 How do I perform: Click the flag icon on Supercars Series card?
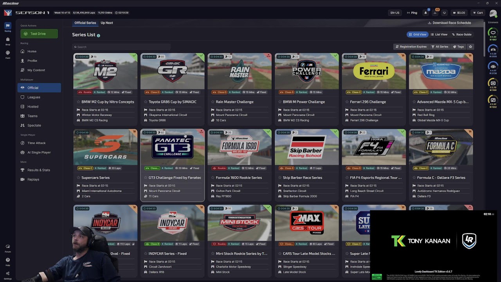pos(78,186)
